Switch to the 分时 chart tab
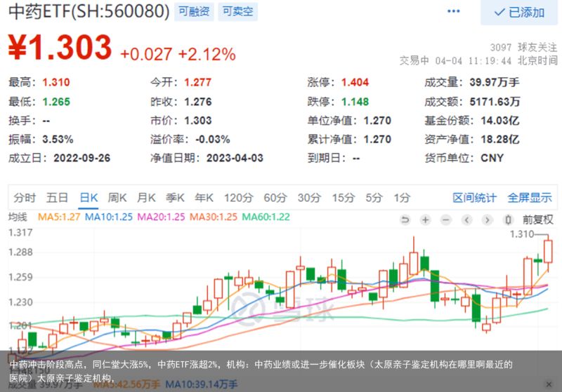 (25, 198)
